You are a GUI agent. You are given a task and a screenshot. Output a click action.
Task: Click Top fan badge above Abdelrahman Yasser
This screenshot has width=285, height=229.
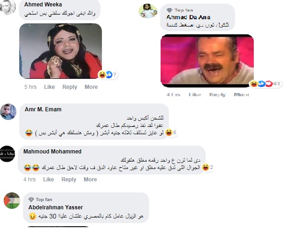pos(40,199)
